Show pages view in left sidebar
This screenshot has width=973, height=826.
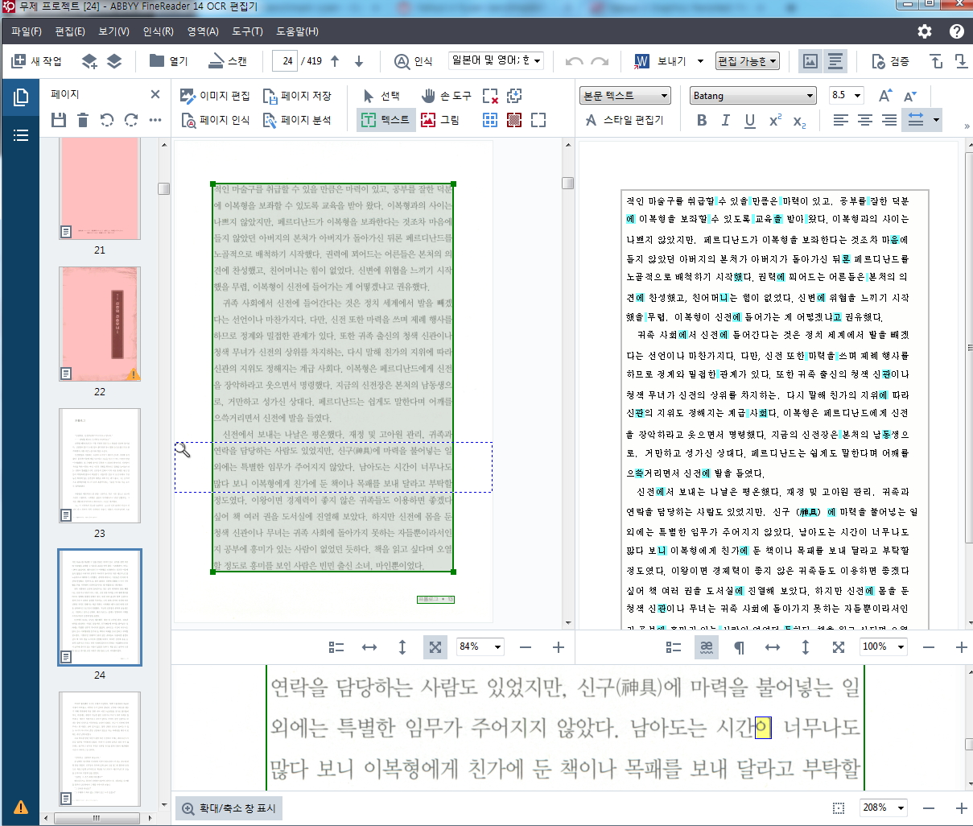21,98
